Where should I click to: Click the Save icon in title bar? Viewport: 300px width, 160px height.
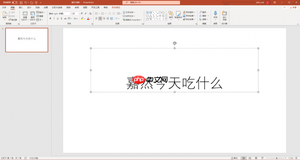click(21, 3)
